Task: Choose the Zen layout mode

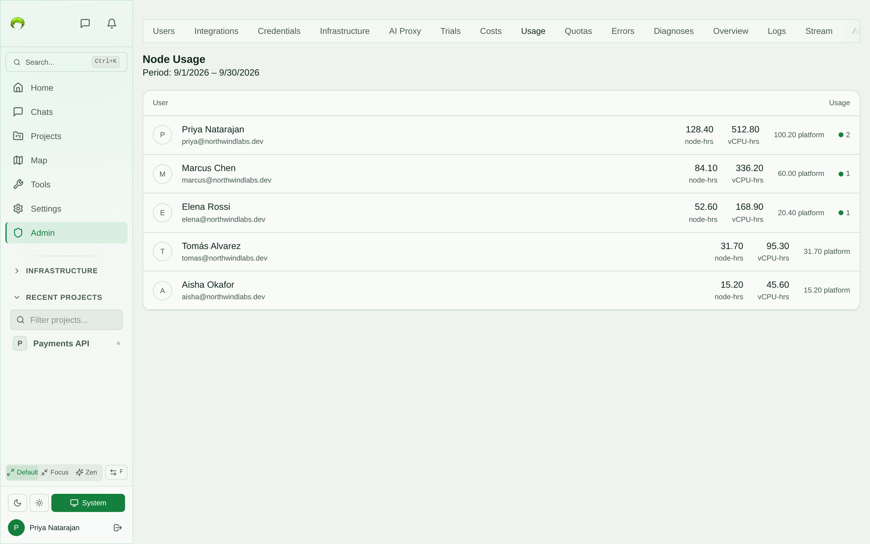Action: pos(87,472)
